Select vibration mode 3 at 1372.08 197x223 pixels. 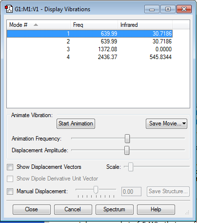coord(90,49)
